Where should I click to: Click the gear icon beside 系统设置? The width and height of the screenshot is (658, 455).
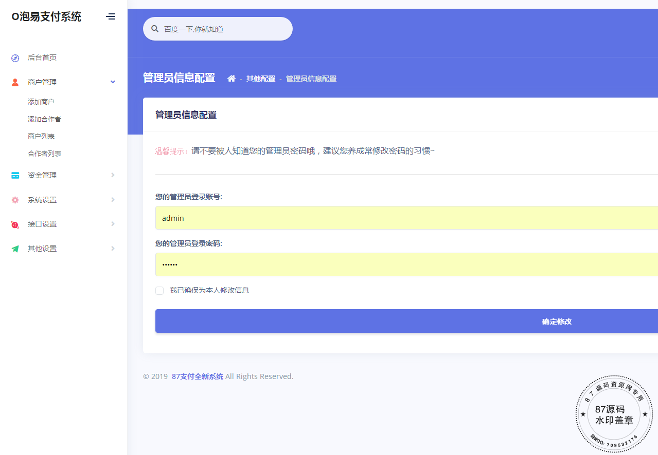(15, 200)
